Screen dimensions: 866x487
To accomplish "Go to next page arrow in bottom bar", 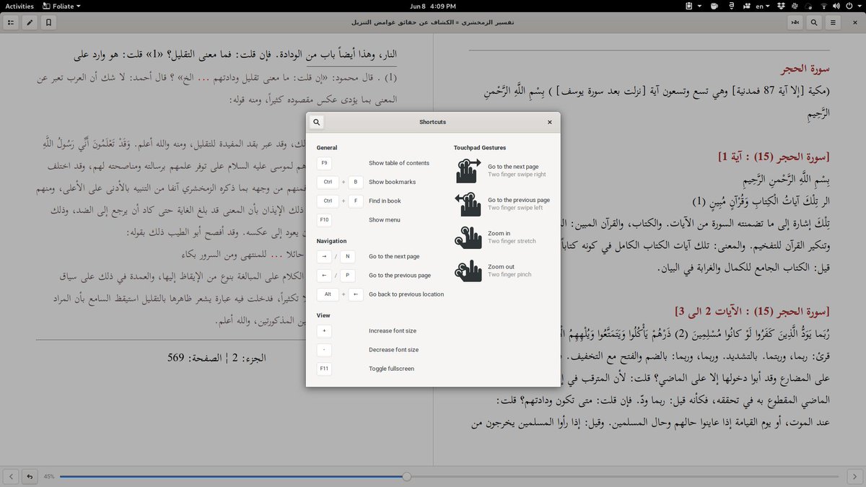I will click(854, 476).
